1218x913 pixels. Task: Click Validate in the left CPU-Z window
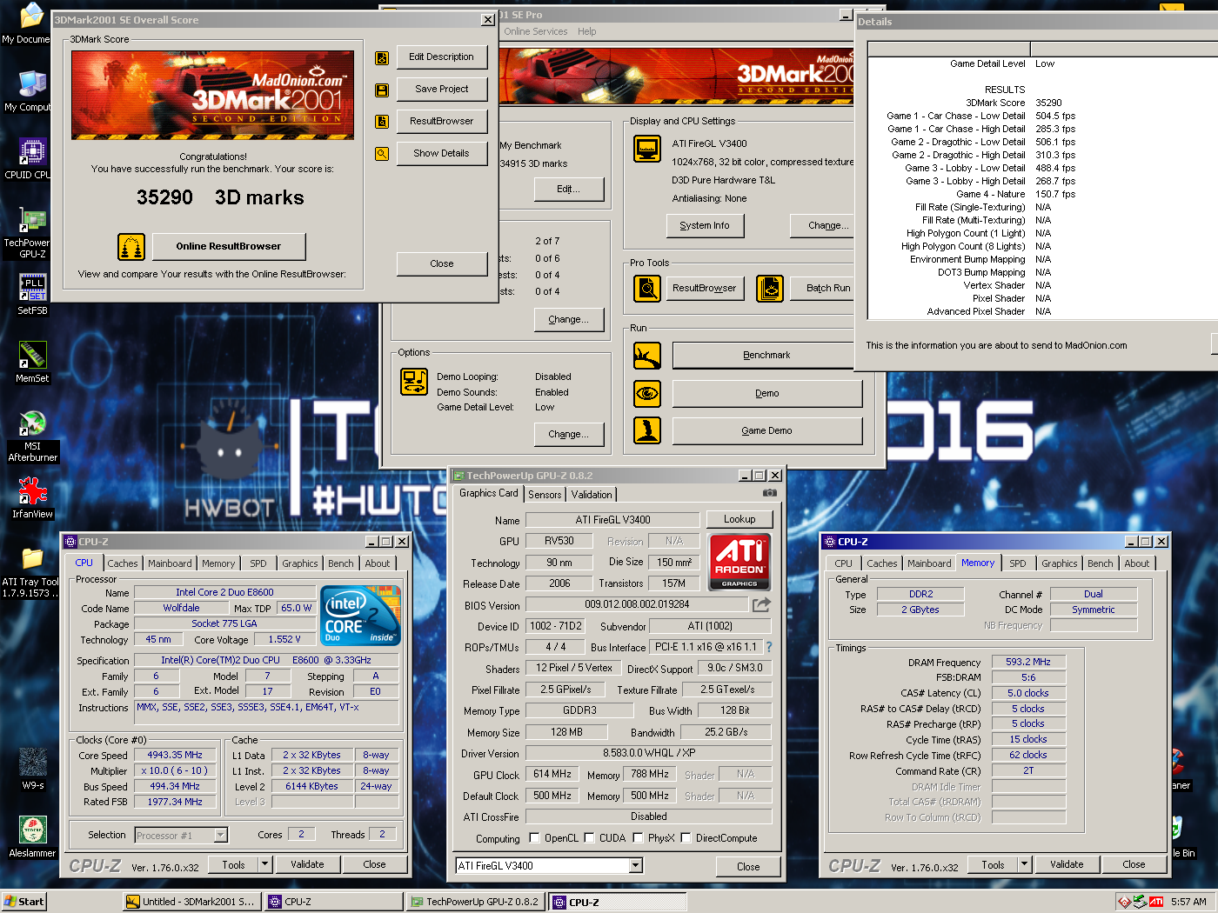[x=307, y=864]
